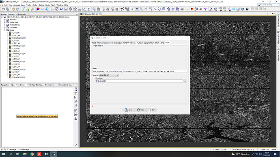The width and height of the screenshot is (280, 157).
Task: Expand the Vector Data folder node
Action: point(5,22)
